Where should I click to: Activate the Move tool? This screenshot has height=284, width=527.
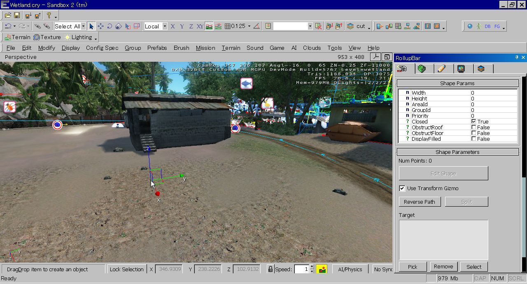click(x=100, y=26)
